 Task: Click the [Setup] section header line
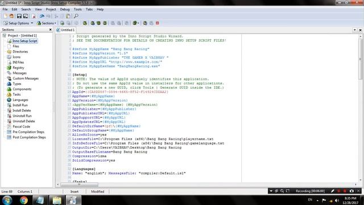(x=80, y=75)
